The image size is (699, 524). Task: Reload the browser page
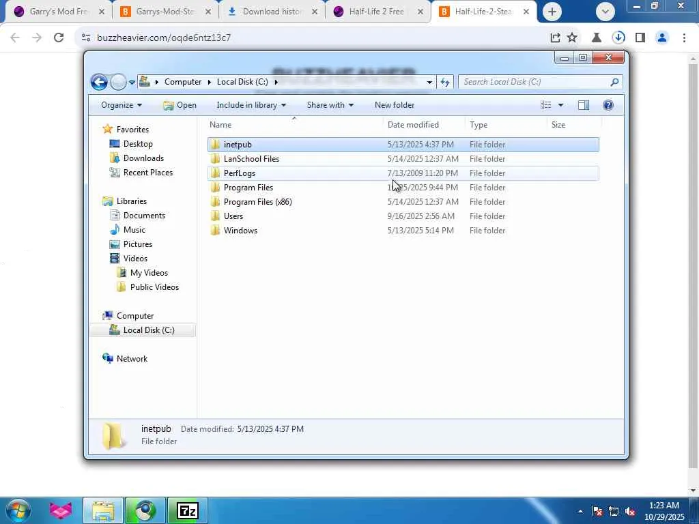(59, 38)
